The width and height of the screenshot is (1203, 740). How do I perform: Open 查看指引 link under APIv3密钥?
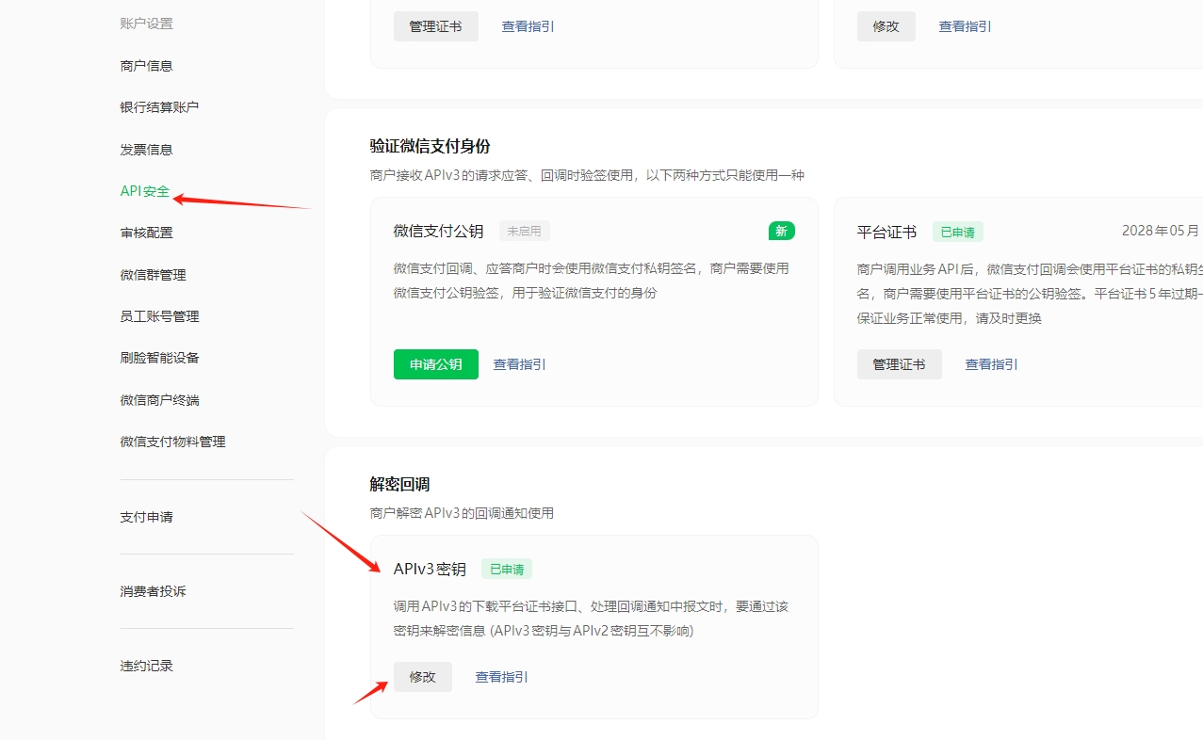[x=501, y=677]
